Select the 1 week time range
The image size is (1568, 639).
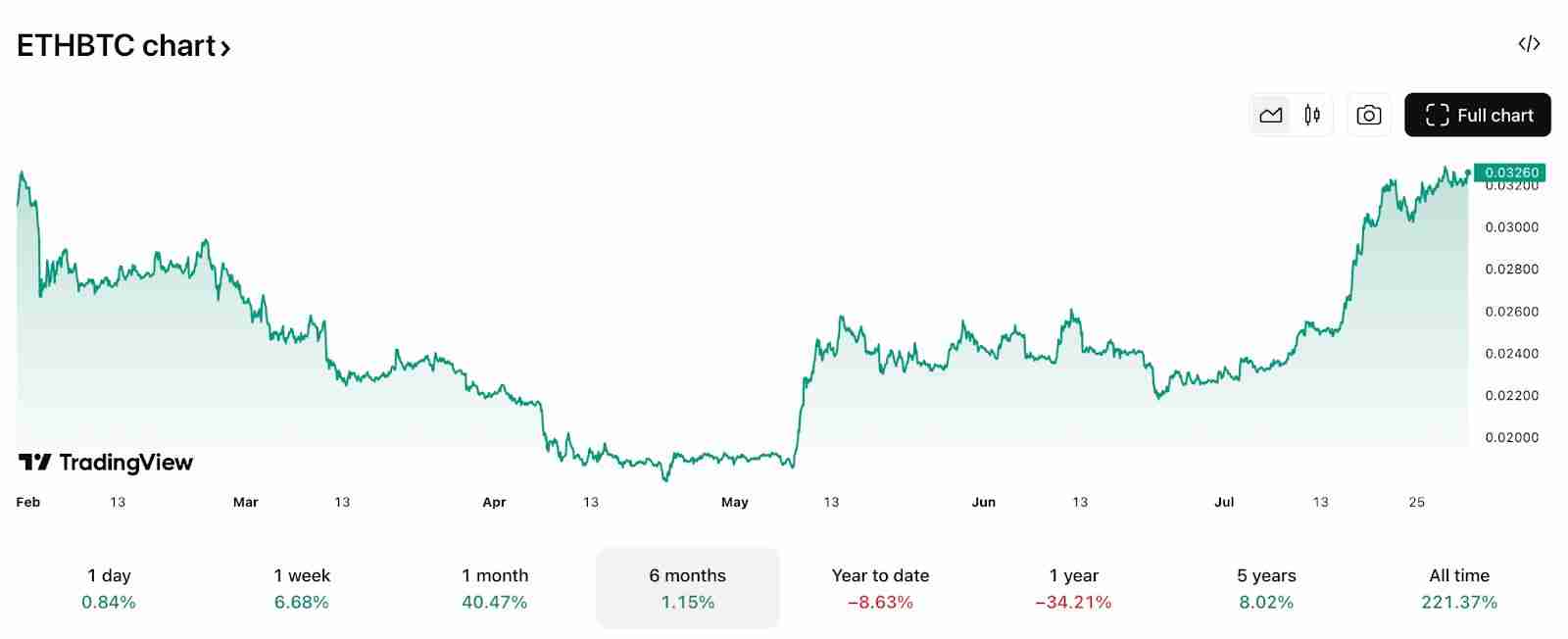coord(302,588)
